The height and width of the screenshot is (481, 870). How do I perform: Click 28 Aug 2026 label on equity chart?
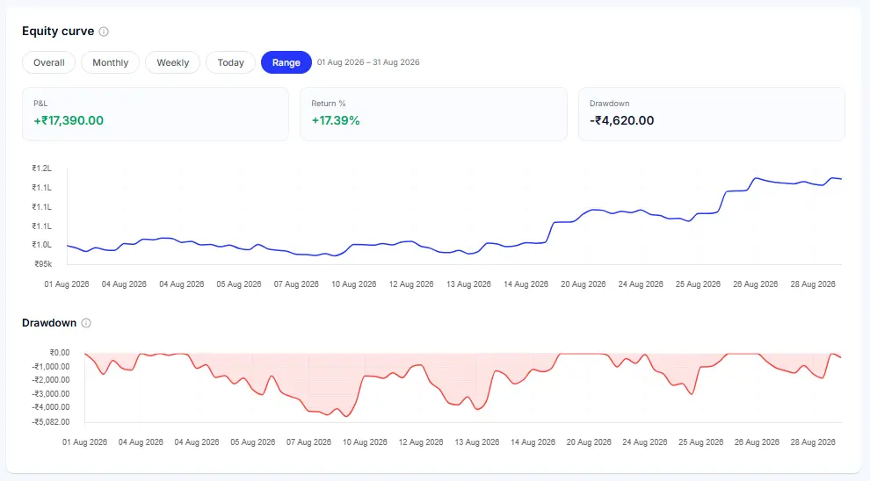click(x=813, y=284)
